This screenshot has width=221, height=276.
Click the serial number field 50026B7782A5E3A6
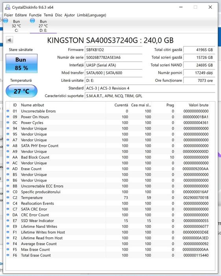(113, 57)
